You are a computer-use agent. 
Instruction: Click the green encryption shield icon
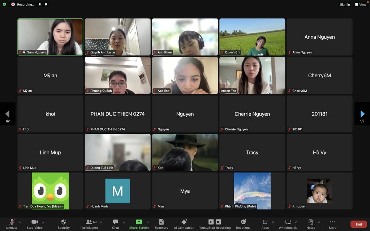tap(4, 4)
